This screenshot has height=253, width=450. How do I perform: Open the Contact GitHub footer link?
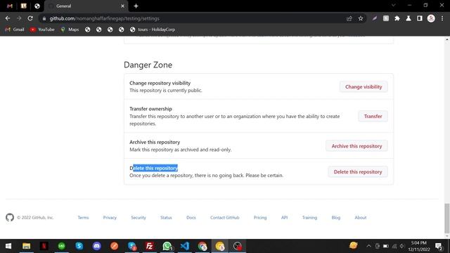[225, 217]
